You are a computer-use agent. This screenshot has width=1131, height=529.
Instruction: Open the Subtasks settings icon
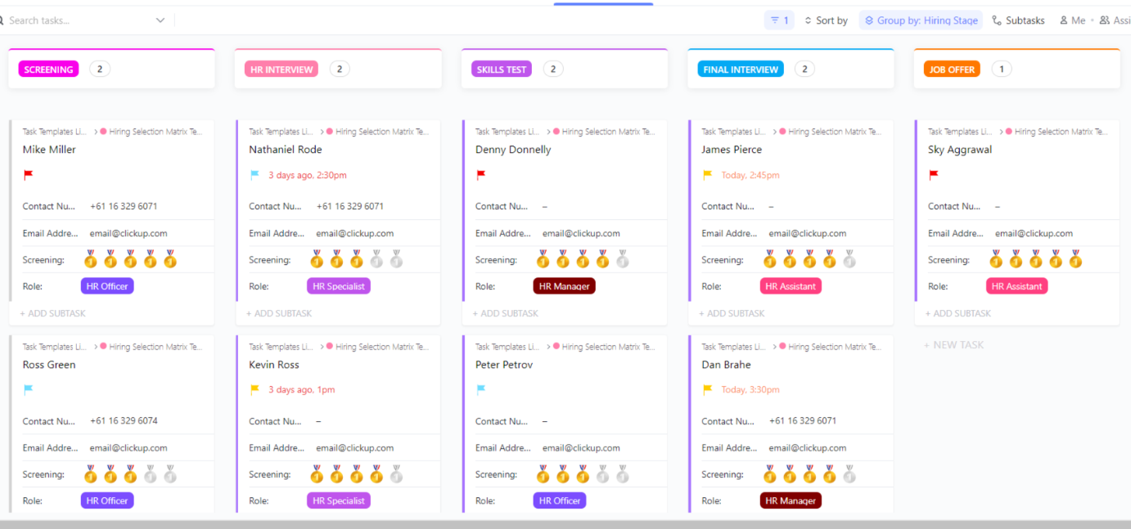[x=996, y=20]
